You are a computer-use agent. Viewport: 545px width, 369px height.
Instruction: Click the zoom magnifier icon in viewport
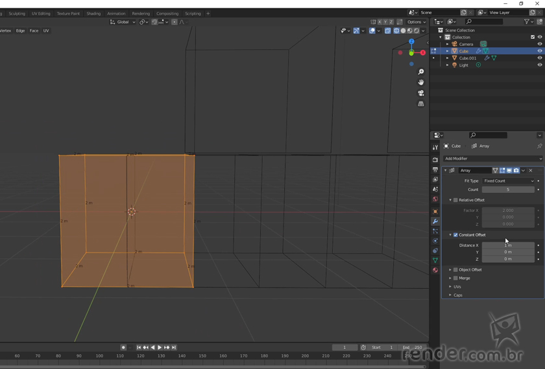tap(421, 72)
